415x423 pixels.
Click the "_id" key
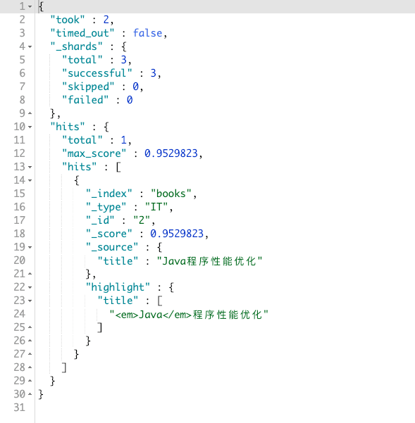100,220
